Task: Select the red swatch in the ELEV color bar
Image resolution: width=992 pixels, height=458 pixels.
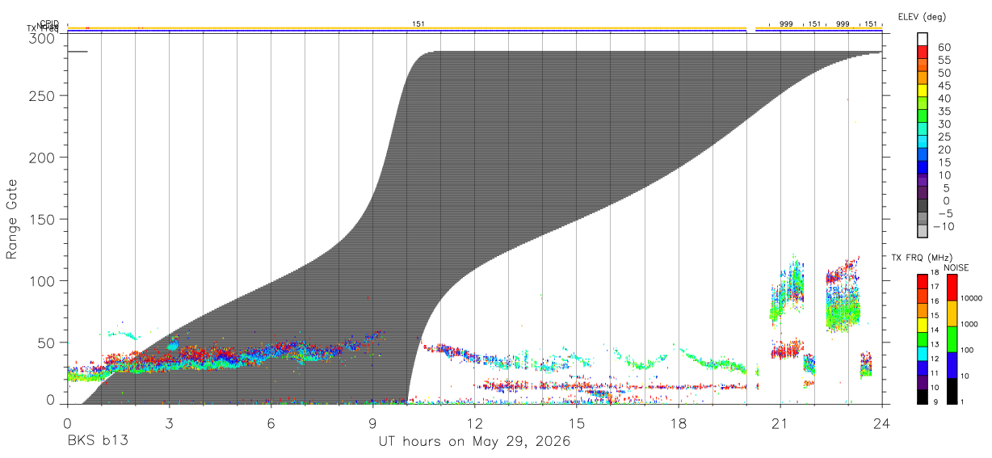Action: click(923, 51)
